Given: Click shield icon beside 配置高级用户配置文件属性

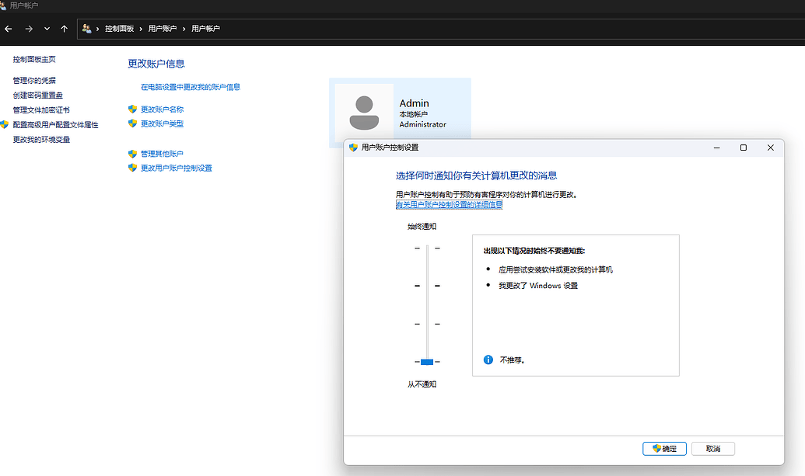Looking at the screenshot, I should tap(5, 124).
